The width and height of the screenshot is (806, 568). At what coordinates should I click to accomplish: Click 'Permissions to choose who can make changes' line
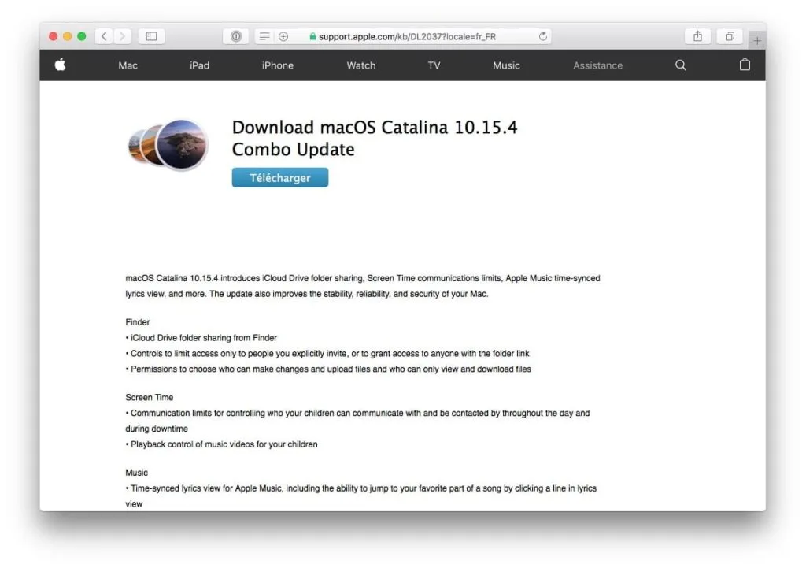(328, 369)
